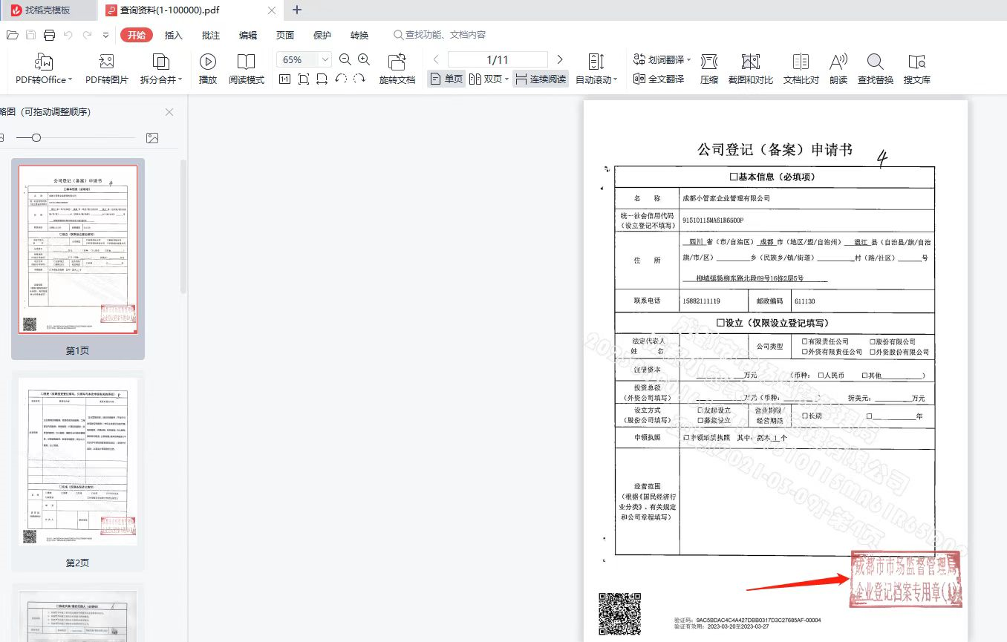Adjust the thumbnail size slider
The width and height of the screenshot is (1007, 642).
[36, 138]
